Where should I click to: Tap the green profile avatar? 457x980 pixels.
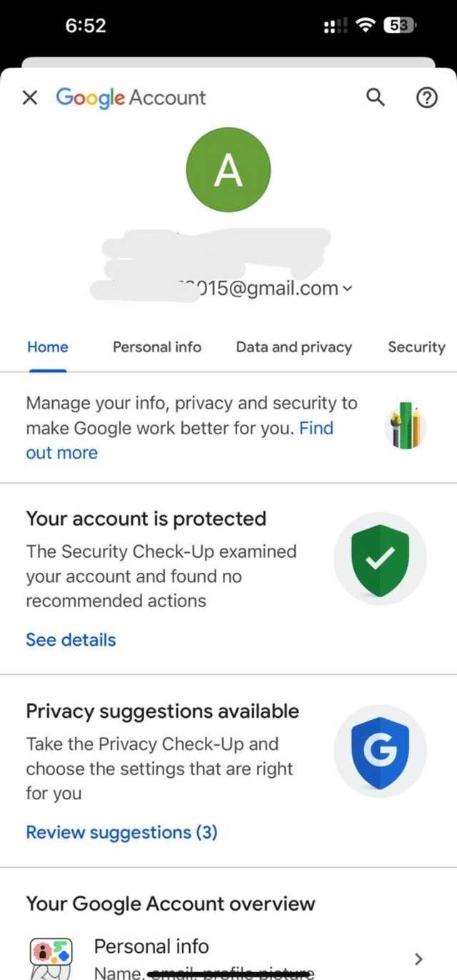click(x=228, y=169)
